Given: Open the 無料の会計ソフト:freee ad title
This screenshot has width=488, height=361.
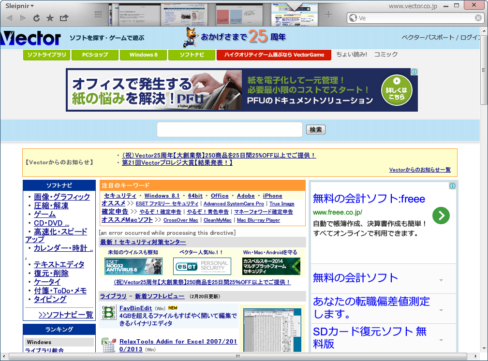Looking at the screenshot, I should coord(369,199).
